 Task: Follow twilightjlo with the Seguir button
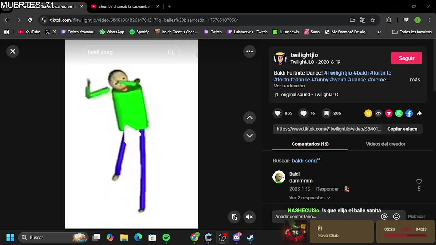pyautogui.click(x=407, y=58)
